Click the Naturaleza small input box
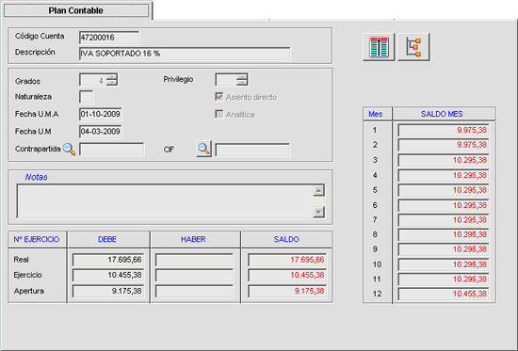Viewport: 518px width, 351px height. (87, 97)
